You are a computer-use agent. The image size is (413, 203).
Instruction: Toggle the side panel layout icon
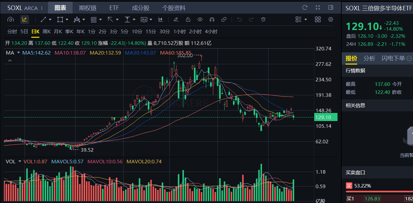coord(331,7)
